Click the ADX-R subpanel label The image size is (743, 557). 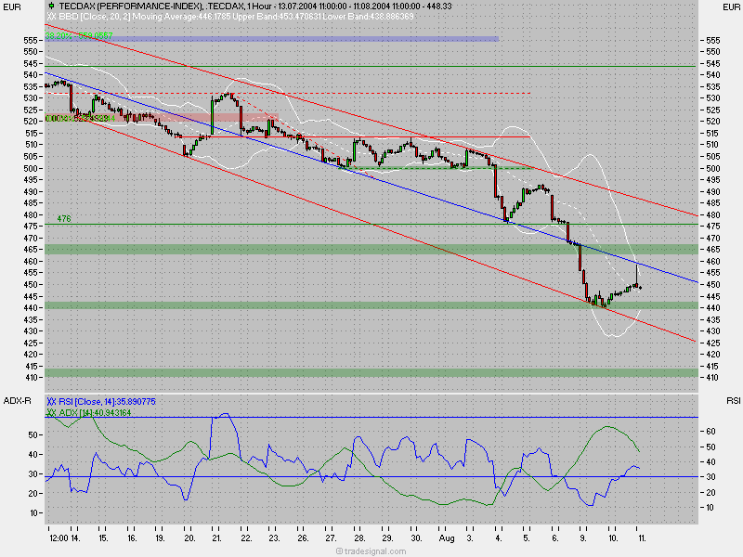click(x=17, y=400)
